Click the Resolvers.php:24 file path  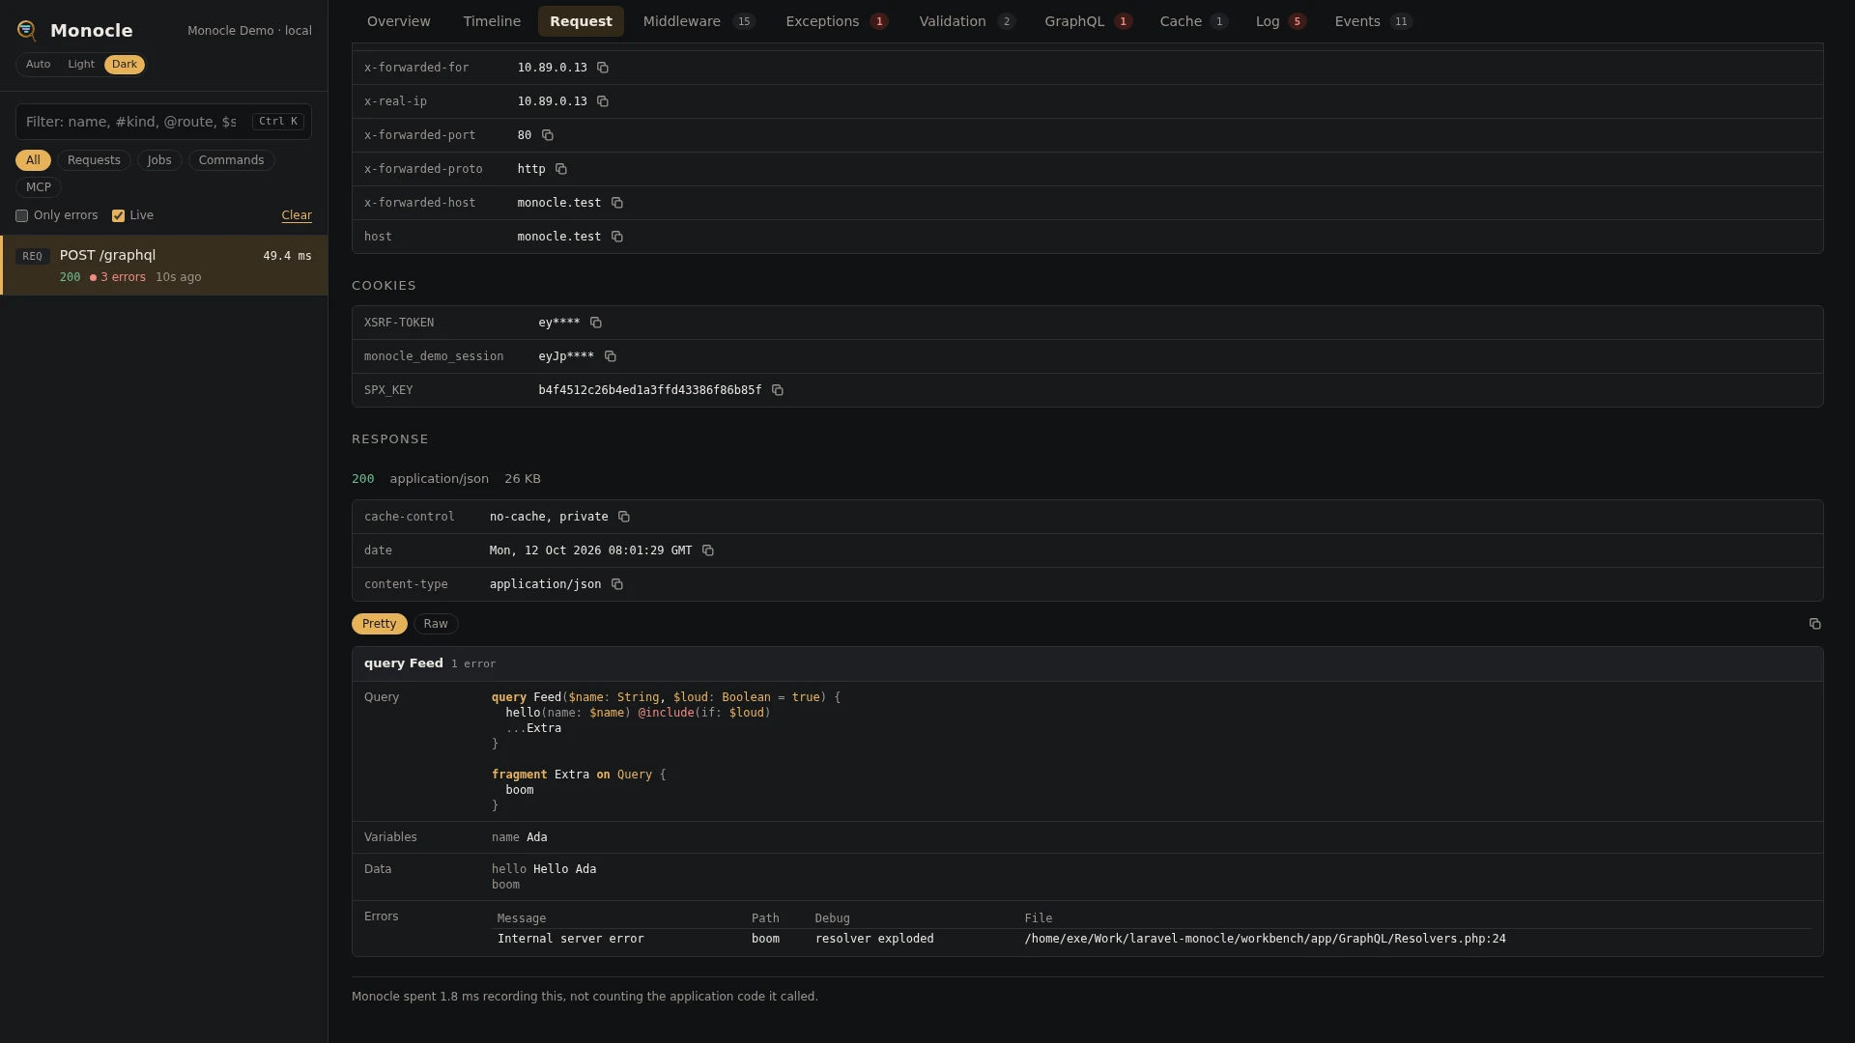pos(1265,939)
